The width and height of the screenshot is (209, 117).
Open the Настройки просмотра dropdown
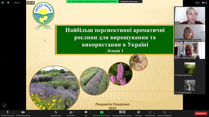(x=131, y=2)
